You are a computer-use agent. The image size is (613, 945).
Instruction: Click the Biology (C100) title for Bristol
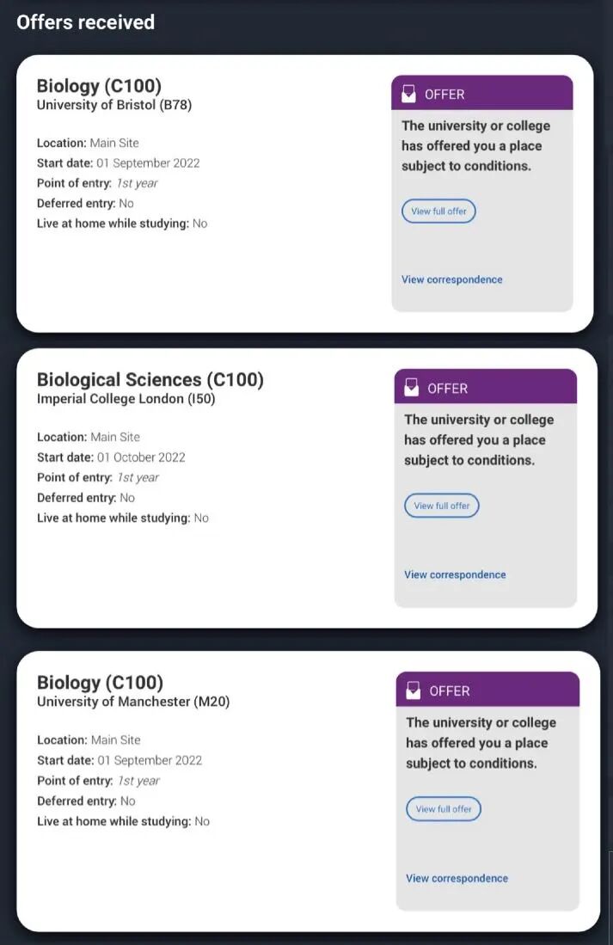coord(99,86)
